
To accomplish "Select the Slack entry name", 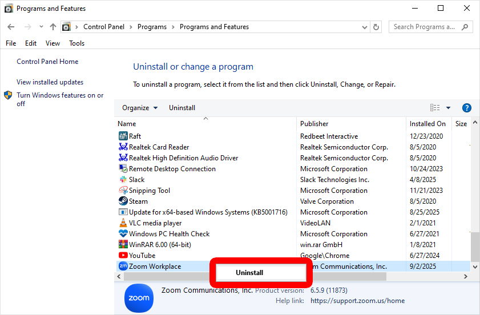I will coord(136,180).
